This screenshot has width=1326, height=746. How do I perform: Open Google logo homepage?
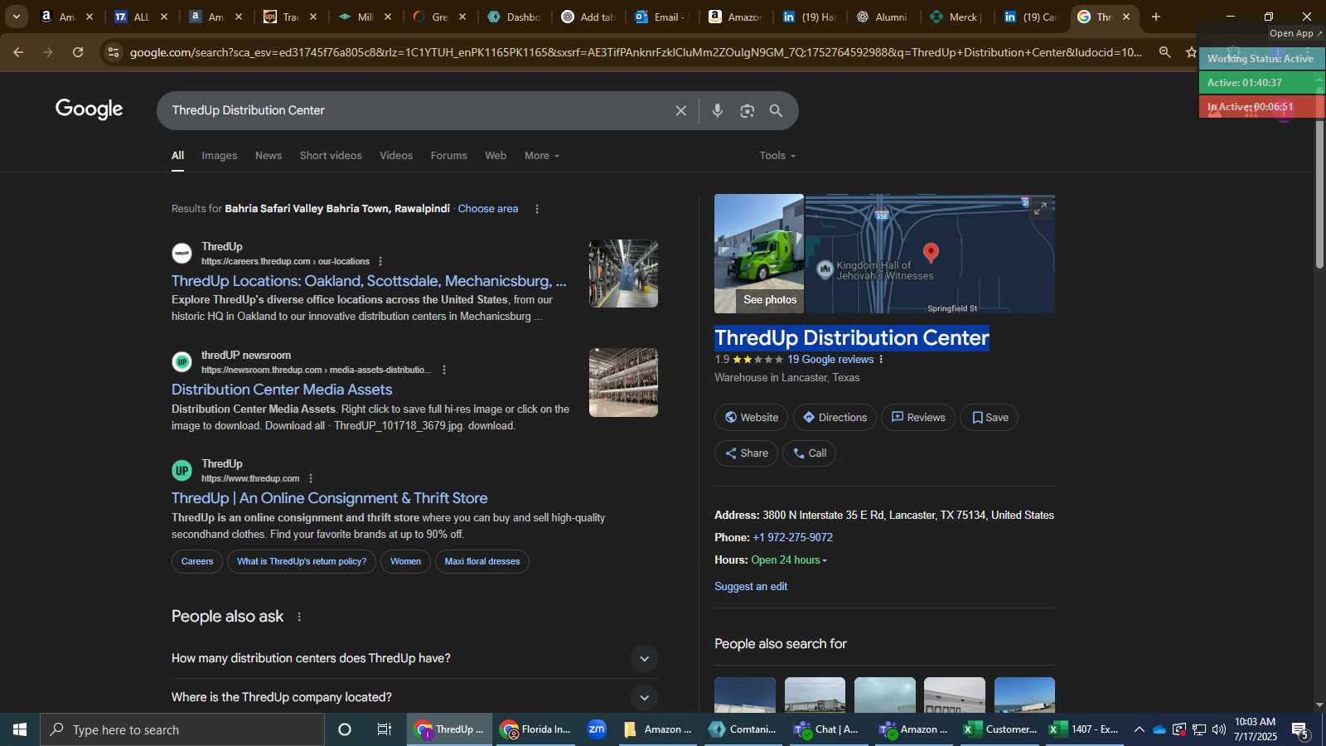coord(90,109)
